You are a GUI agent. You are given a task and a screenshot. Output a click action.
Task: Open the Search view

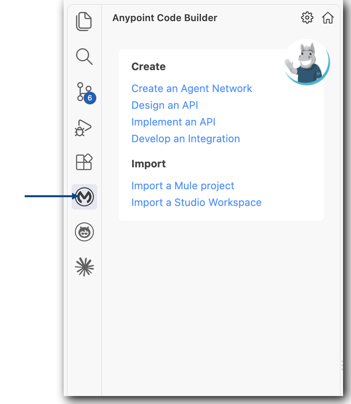pos(84,56)
